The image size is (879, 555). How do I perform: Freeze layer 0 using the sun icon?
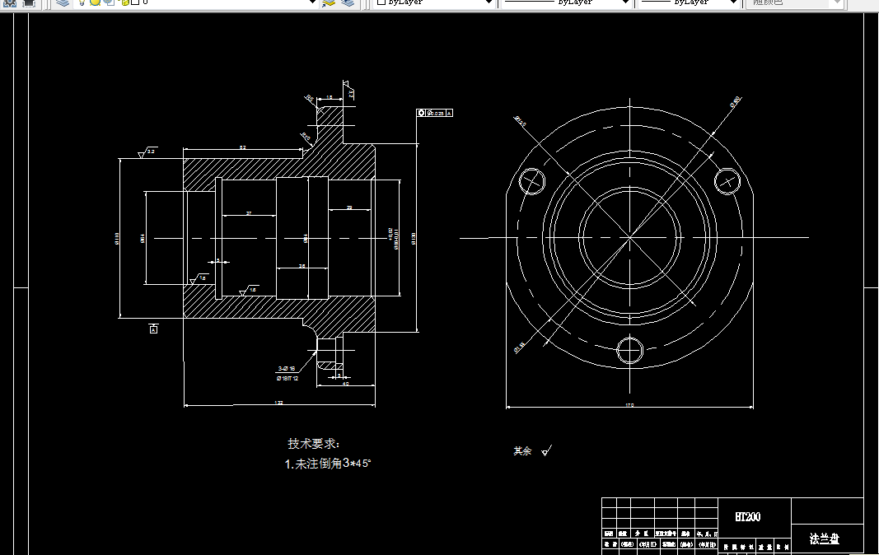coord(95,5)
